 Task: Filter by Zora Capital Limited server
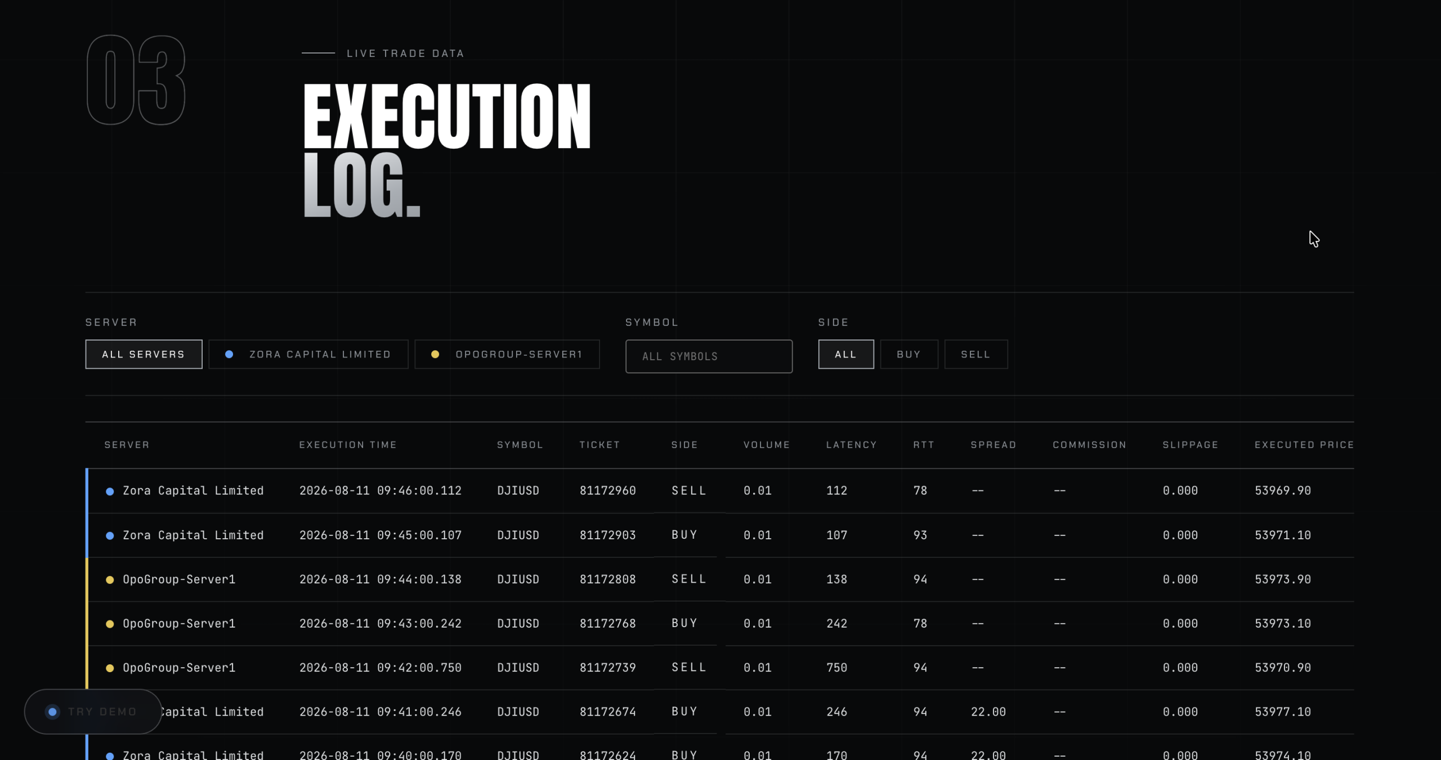point(308,354)
